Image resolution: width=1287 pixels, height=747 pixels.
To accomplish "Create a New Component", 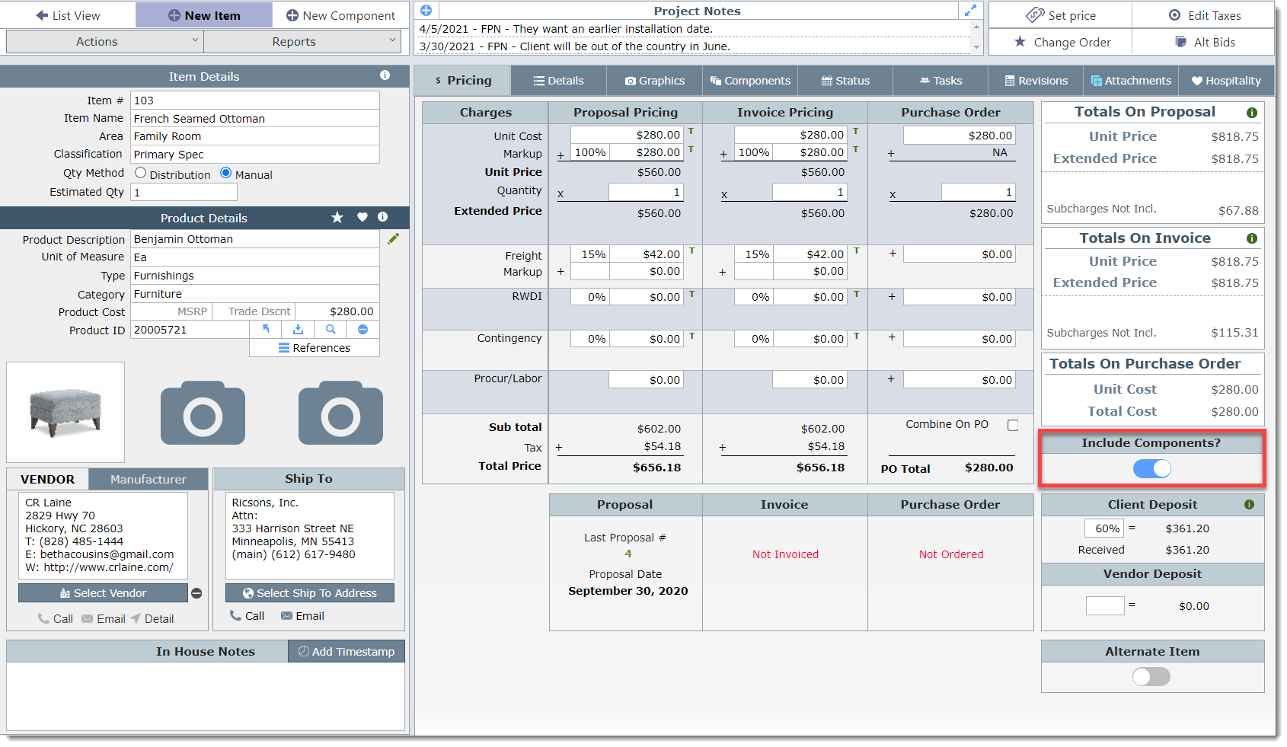I will (x=340, y=15).
